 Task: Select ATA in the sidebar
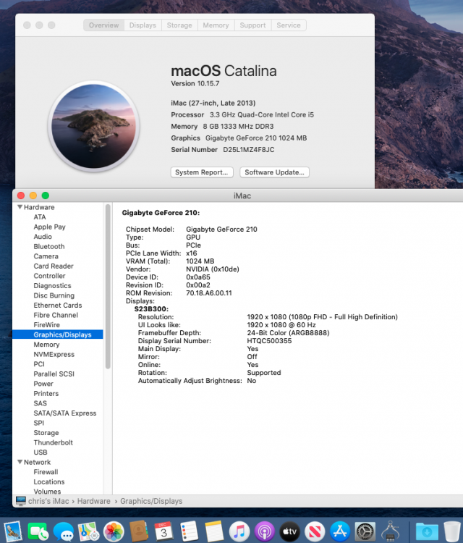40,217
